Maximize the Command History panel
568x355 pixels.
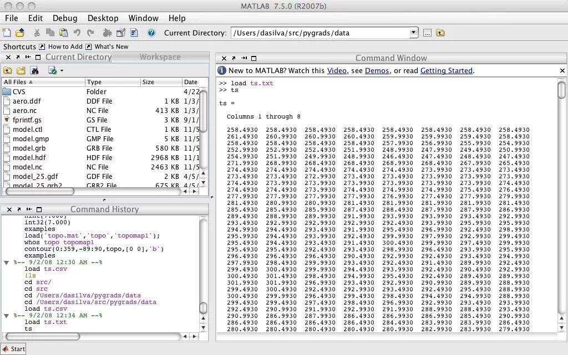click(39, 209)
